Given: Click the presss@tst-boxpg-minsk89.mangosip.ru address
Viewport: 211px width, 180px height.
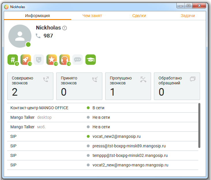Looking at the screenshot, I should tap(129, 146).
